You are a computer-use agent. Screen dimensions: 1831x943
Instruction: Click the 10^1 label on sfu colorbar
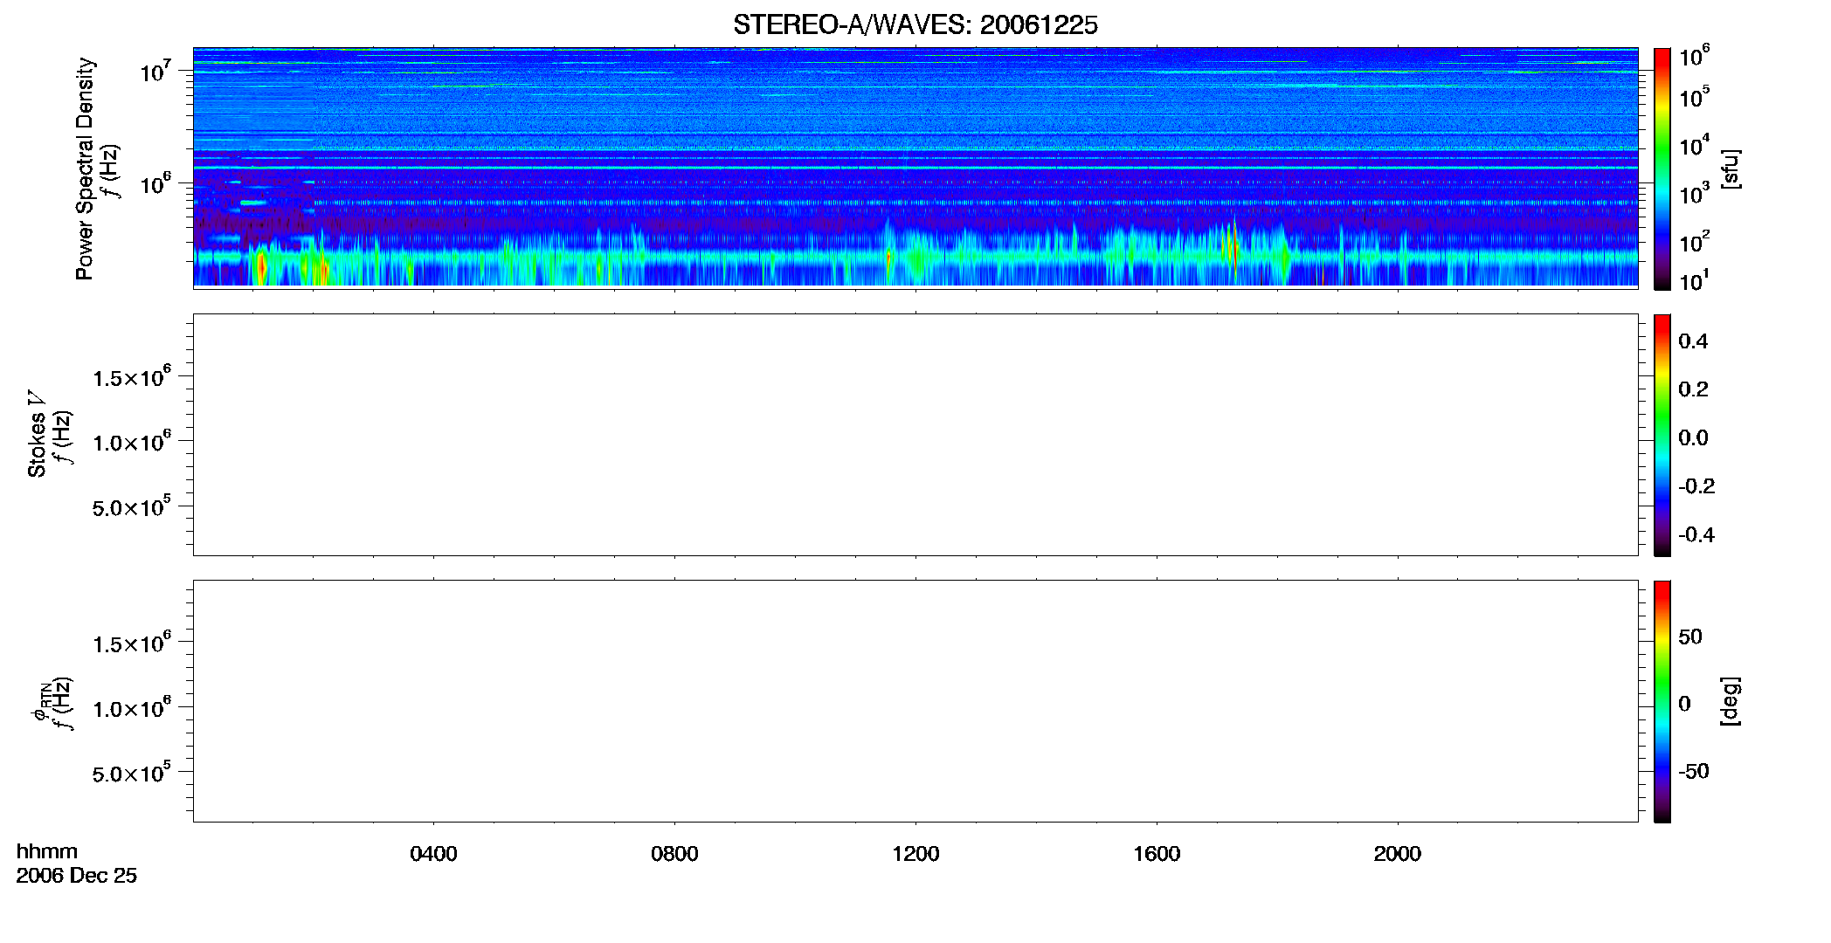1695,281
